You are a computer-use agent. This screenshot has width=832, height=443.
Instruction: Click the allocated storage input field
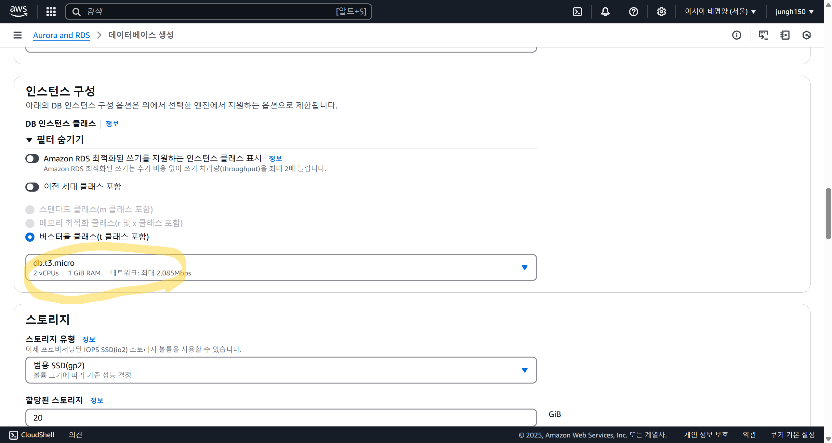(281, 418)
